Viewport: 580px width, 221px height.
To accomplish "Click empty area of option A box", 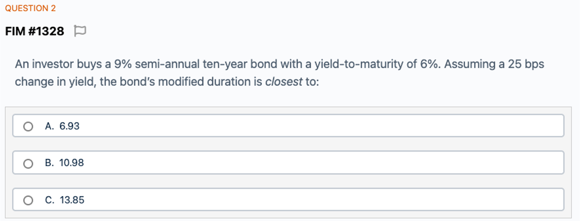I will point(303,126).
